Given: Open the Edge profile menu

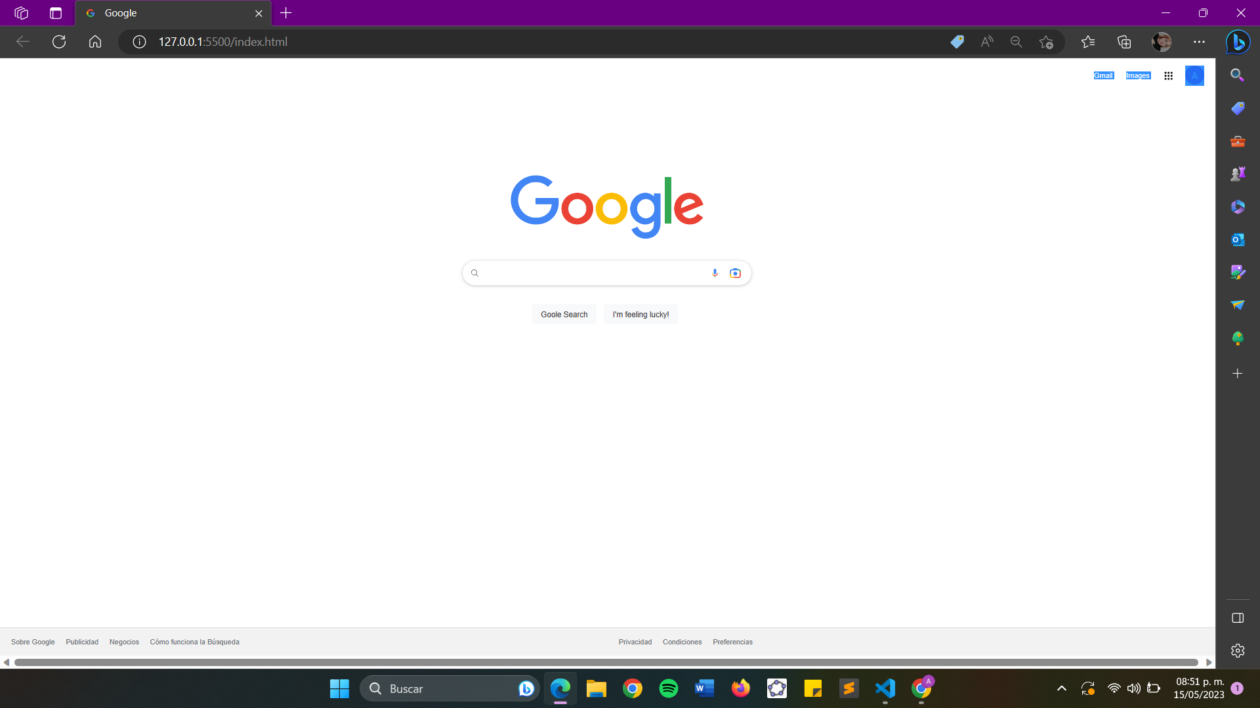Looking at the screenshot, I should point(1162,41).
